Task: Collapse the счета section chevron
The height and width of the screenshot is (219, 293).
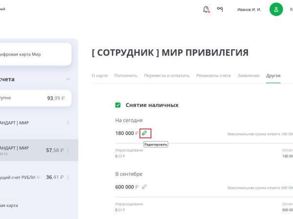Action: tap(68, 79)
